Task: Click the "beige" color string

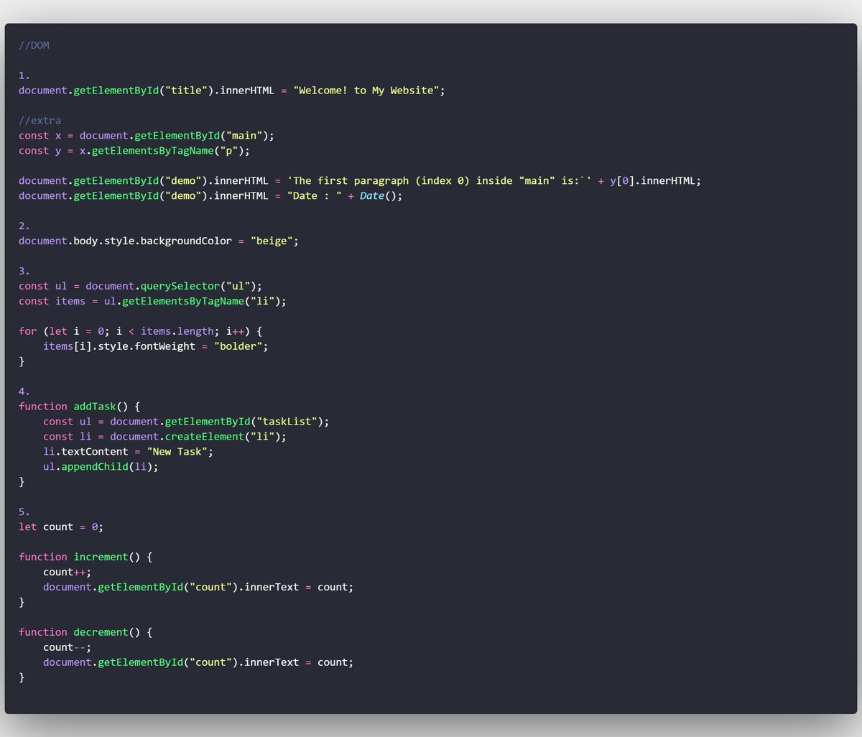Action: [272, 241]
